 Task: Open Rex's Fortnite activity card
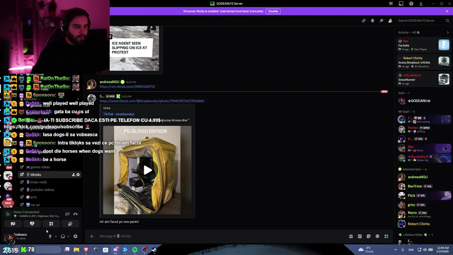point(424,45)
